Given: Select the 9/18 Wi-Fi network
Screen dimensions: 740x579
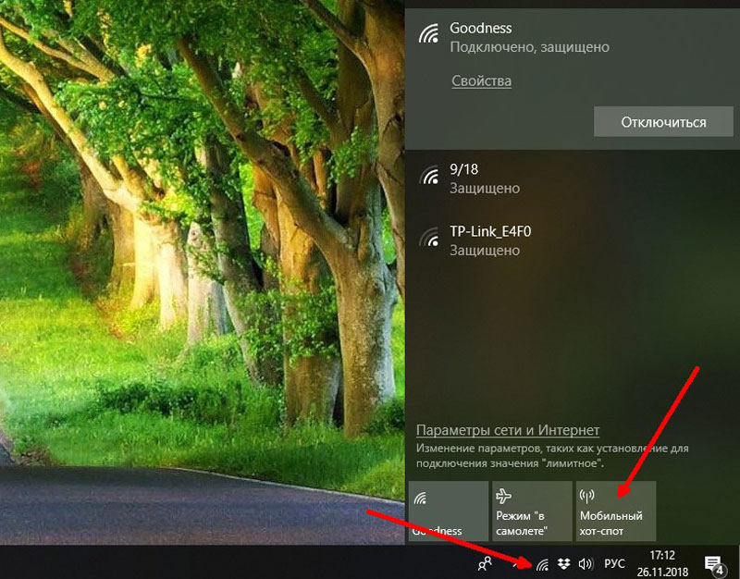Looking at the screenshot, I should coord(573,179).
